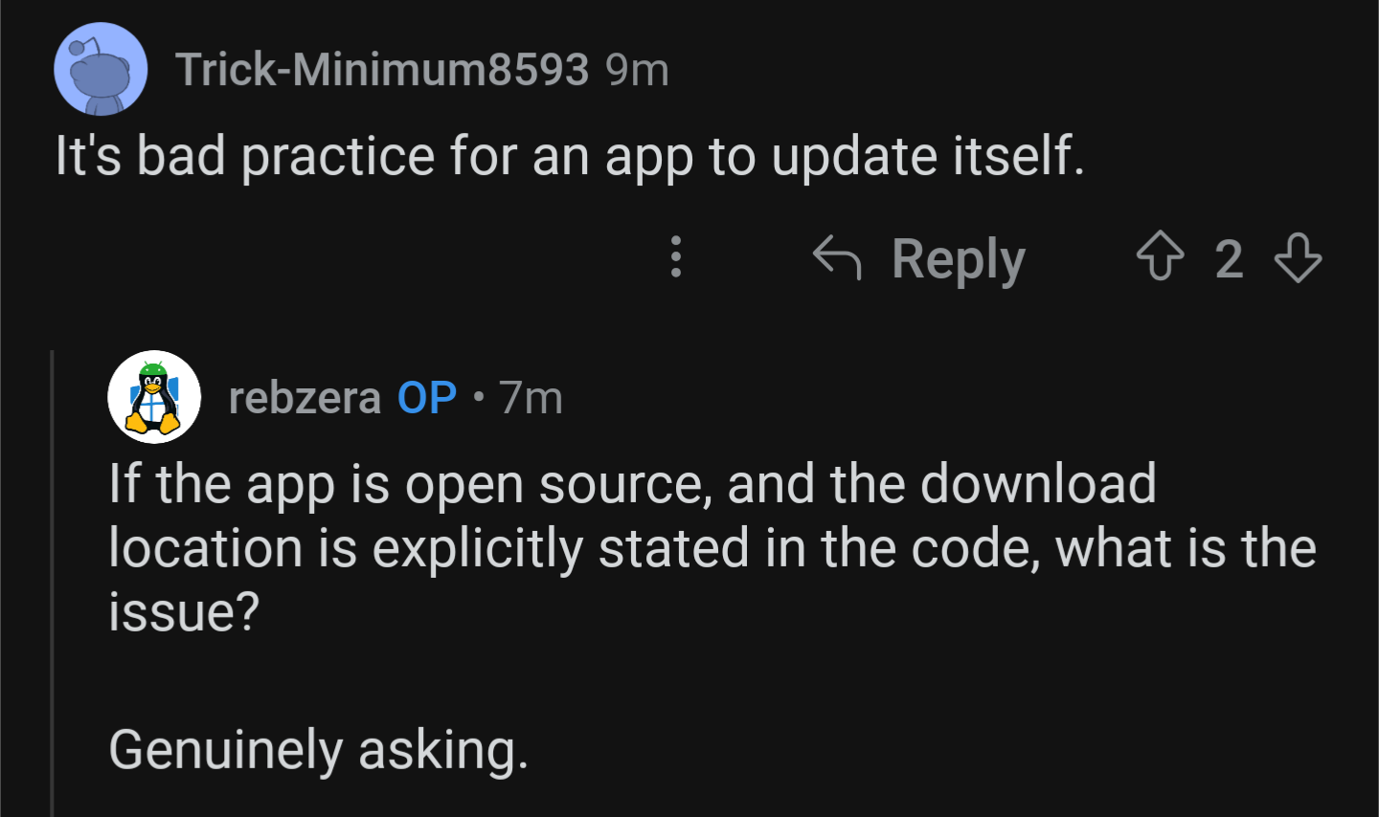Visit rebzera's profile via username

(x=305, y=398)
